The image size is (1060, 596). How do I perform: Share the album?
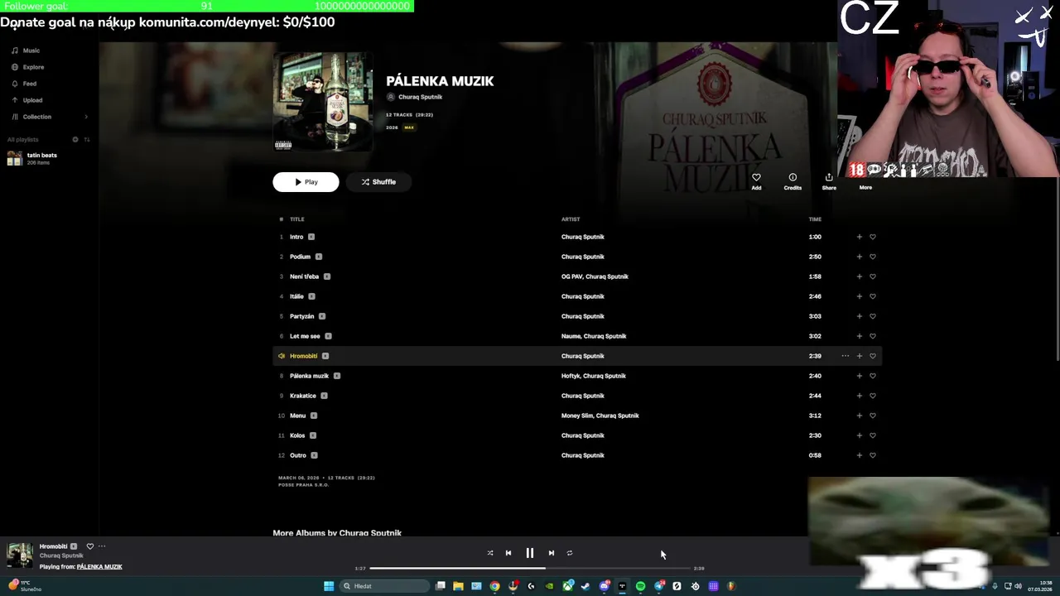[829, 181]
